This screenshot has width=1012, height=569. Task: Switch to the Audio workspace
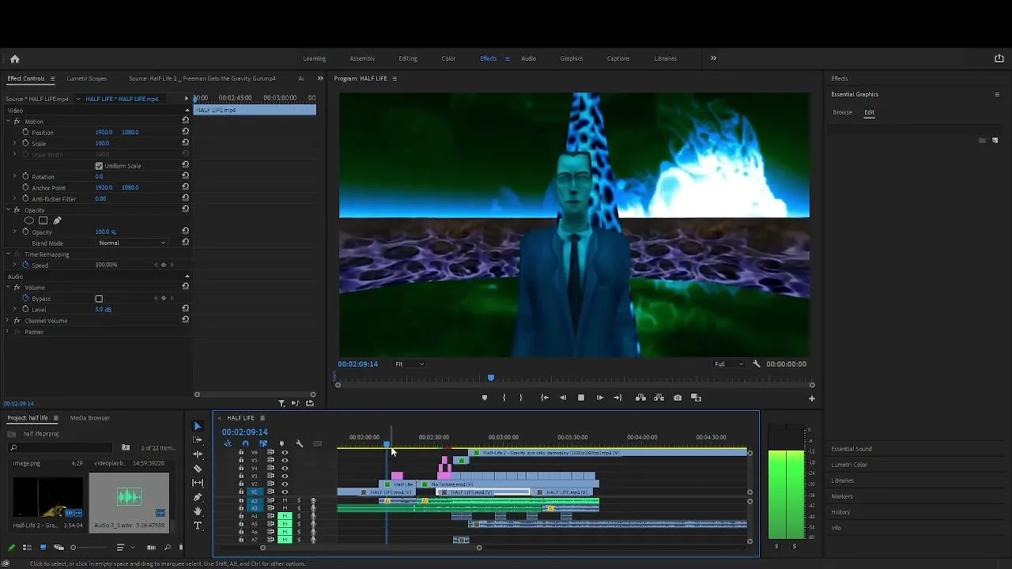point(528,58)
